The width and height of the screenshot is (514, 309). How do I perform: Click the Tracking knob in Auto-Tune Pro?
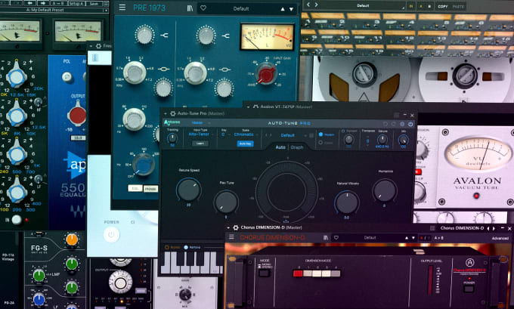click(172, 138)
